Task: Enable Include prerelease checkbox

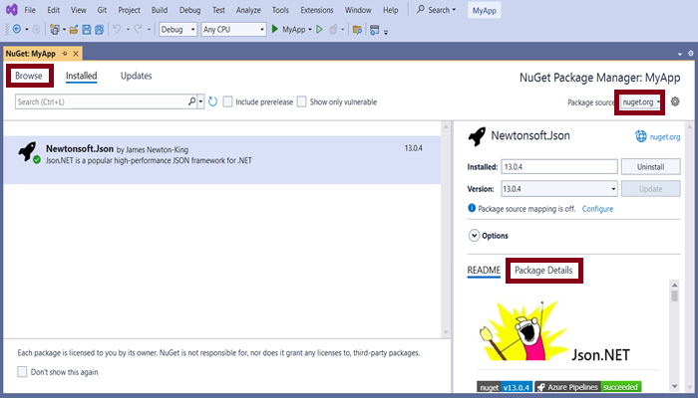Action: (x=227, y=101)
